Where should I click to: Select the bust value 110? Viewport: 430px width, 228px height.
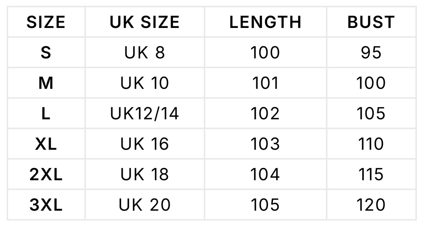point(371,144)
